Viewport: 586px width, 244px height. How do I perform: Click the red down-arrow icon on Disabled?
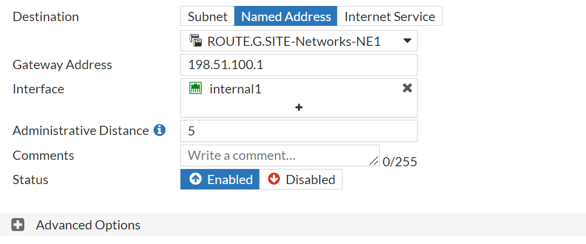pyautogui.click(x=274, y=179)
